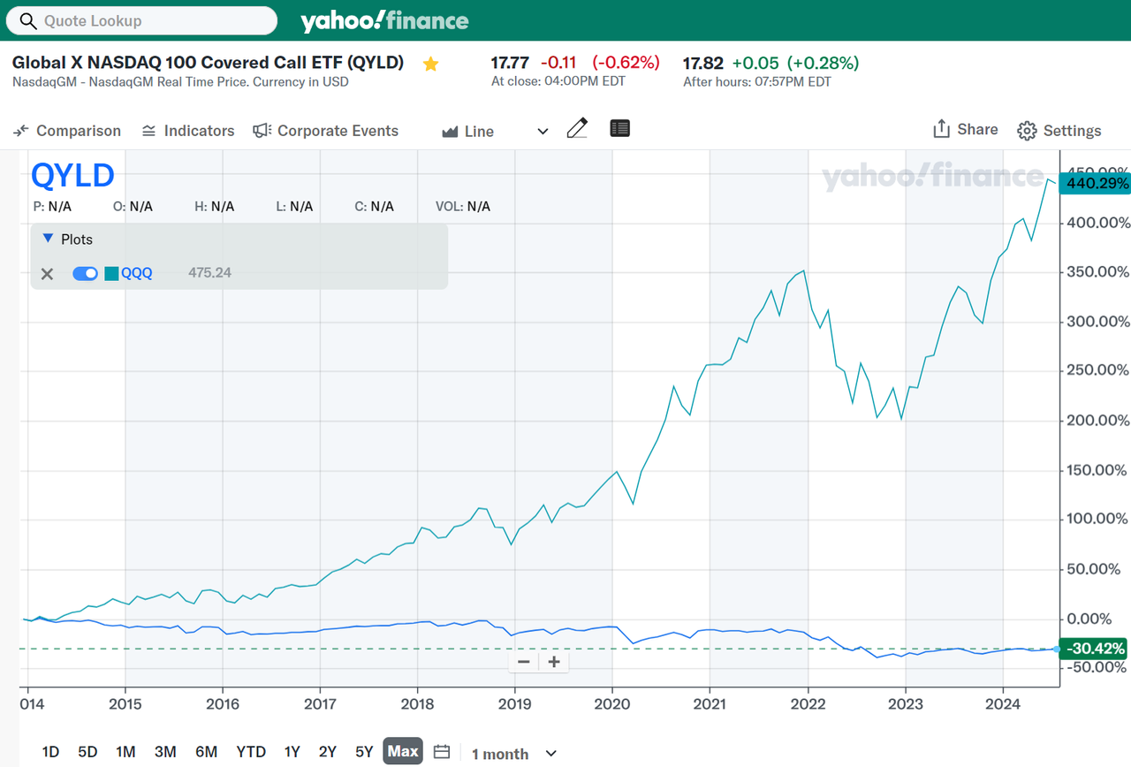Open the Indicators panel
The image size is (1131, 767).
pyautogui.click(x=187, y=130)
